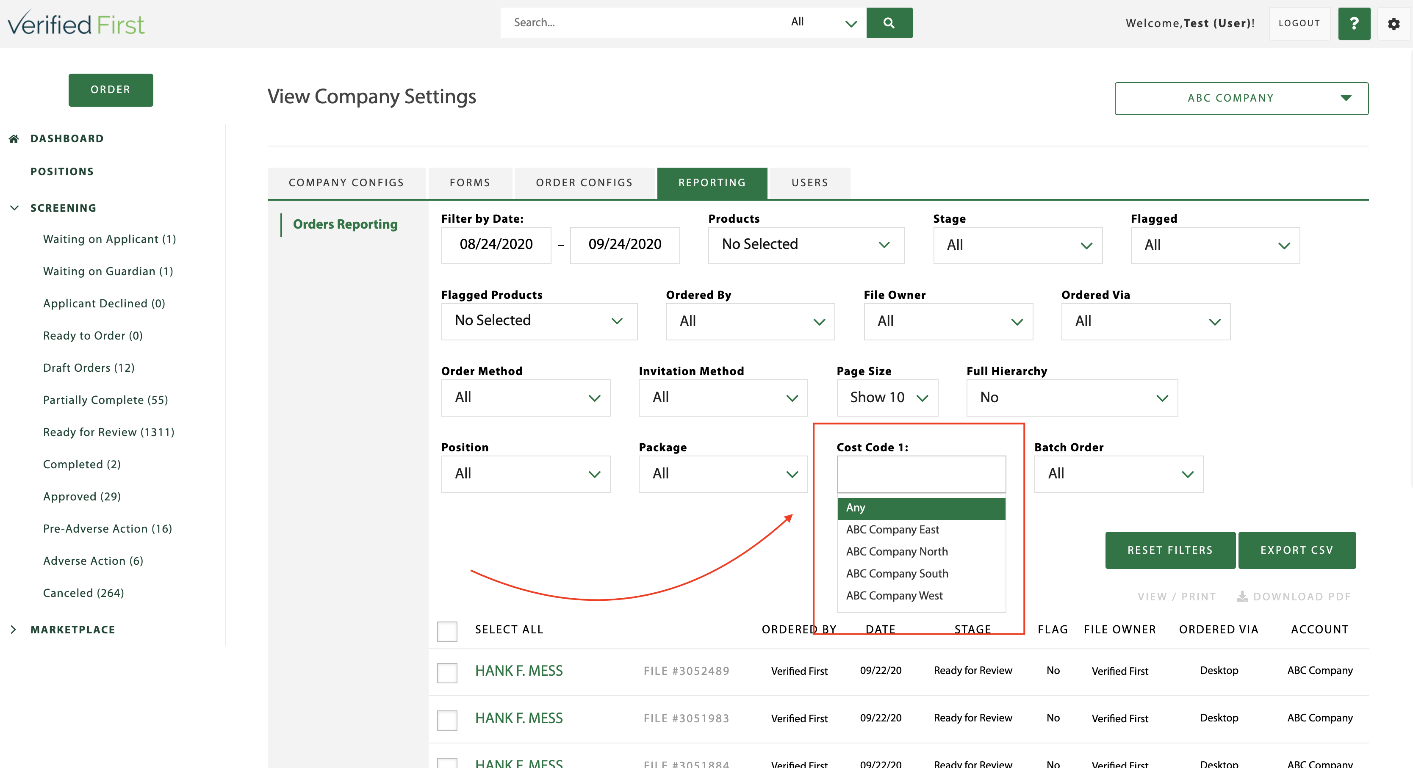Image resolution: width=1413 pixels, height=768 pixels.
Task: Open the Order Method dropdown
Action: coord(526,398)
